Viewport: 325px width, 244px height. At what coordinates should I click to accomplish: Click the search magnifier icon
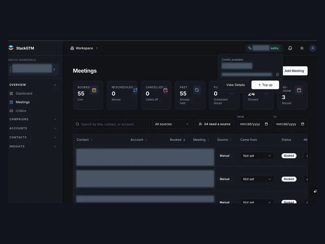click(x=77, y=124)
